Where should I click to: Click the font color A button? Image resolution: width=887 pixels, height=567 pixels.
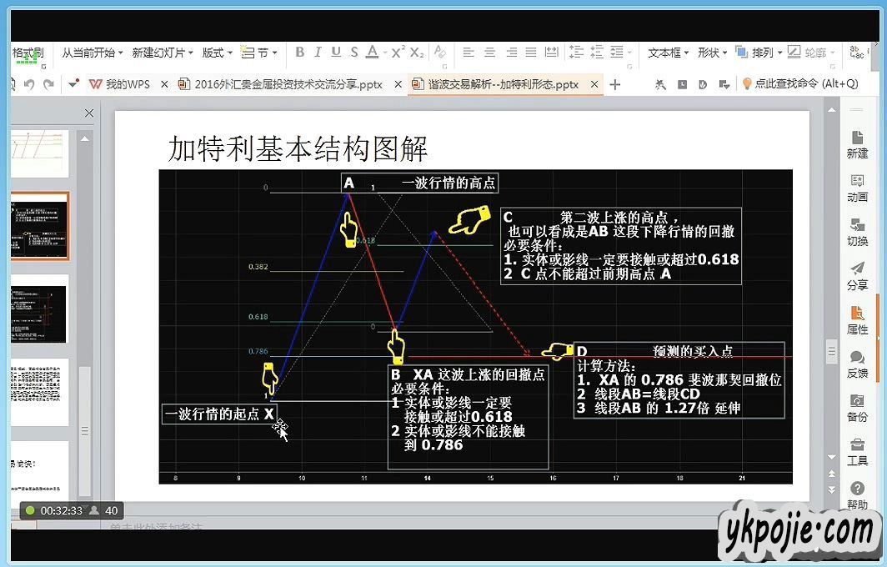[x=373, y=53]
